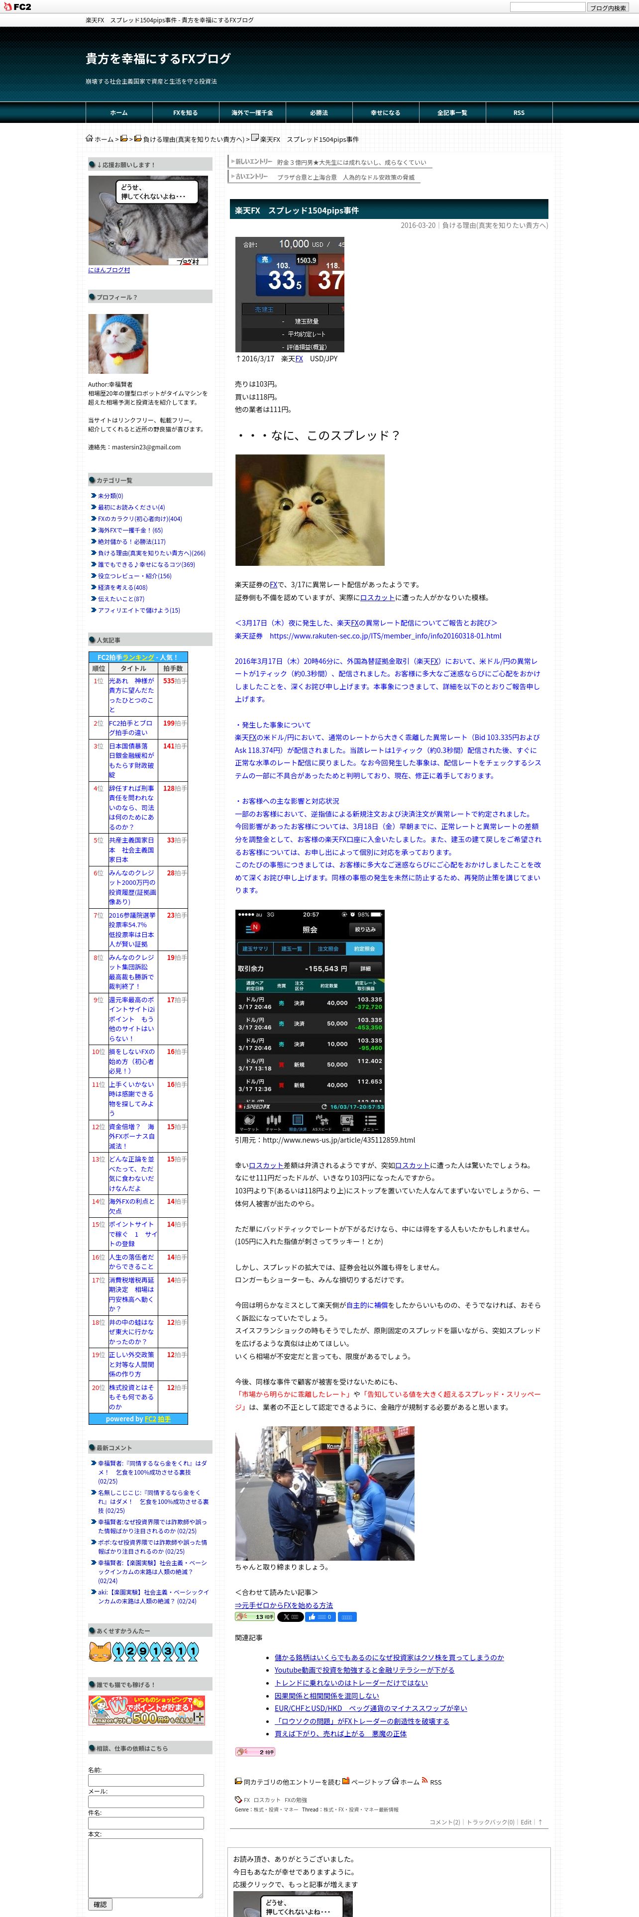Open ranking entry 日本国債暴落
639x1917 pixels.
pos(132,760)
